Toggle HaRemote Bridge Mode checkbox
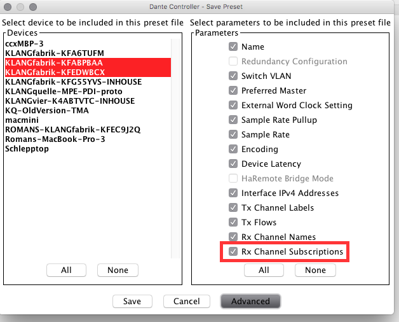This screenshot has height=322, width=399. (x=233, y=178)
